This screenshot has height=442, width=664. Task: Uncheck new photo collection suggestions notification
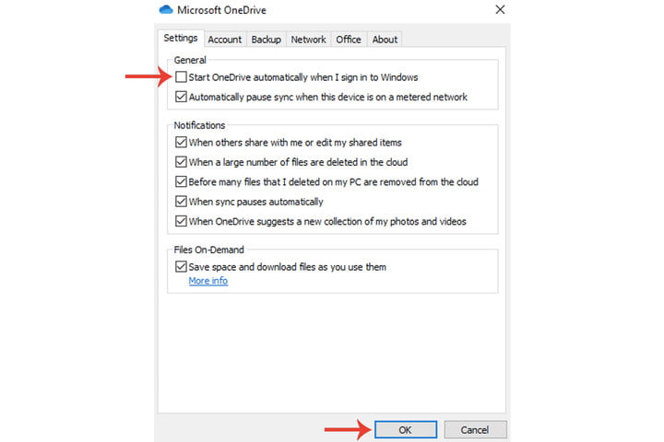click(181, 221)
